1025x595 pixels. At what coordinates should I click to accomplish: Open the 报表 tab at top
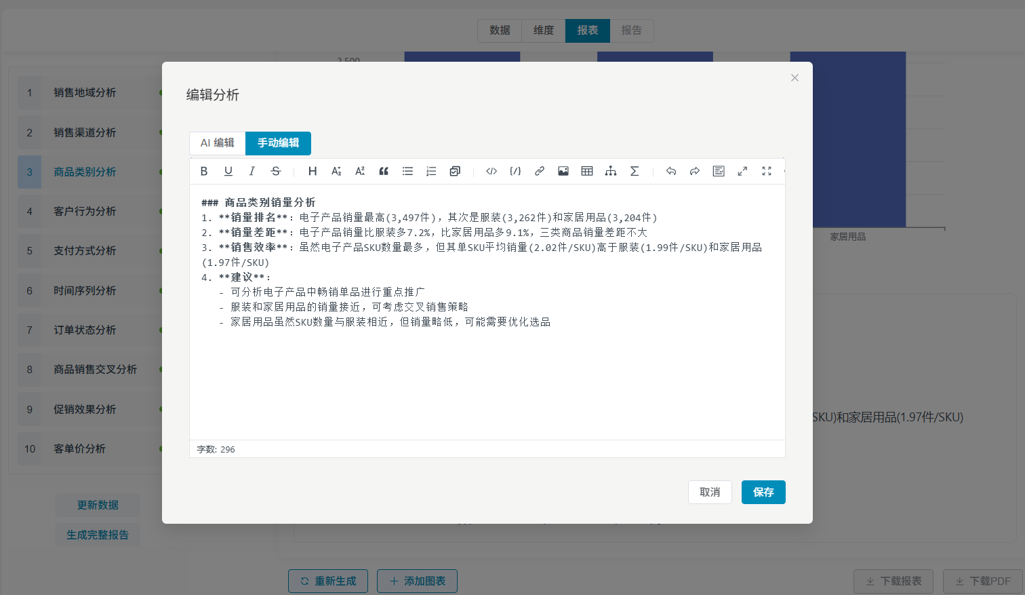tap(588, 31)
